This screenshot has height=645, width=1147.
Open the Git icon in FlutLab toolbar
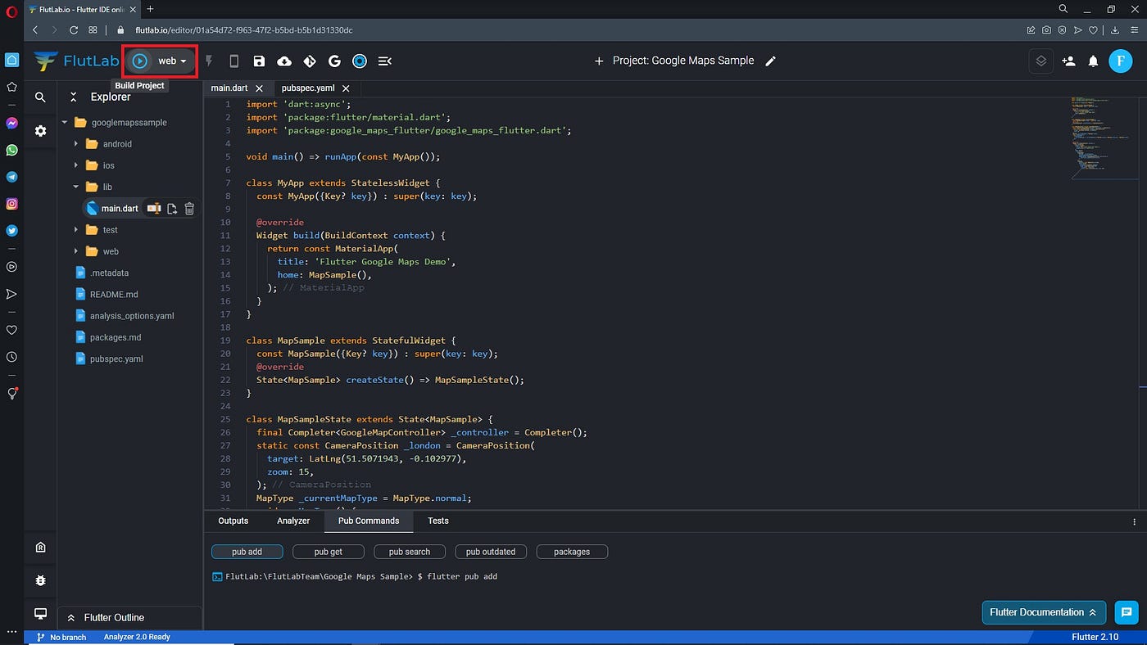pyautogui.click(x=310, y=61)
